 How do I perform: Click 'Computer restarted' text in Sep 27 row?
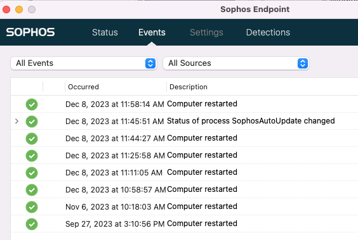point(202,223)
